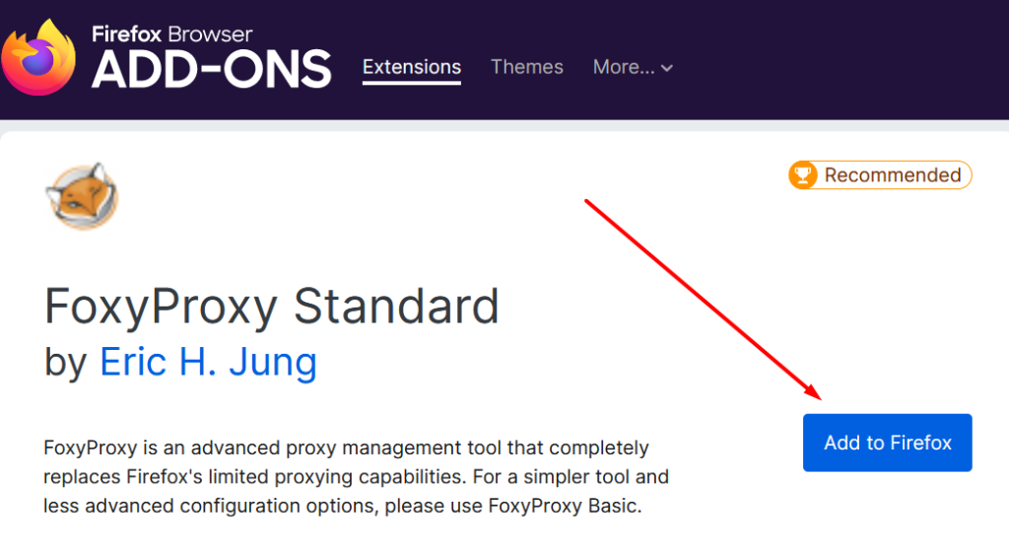The height and width of the screenshot is (551, 1009).
Task: Click the word "by" before author name
Action: pyautogui.click(x=66, y=362)
